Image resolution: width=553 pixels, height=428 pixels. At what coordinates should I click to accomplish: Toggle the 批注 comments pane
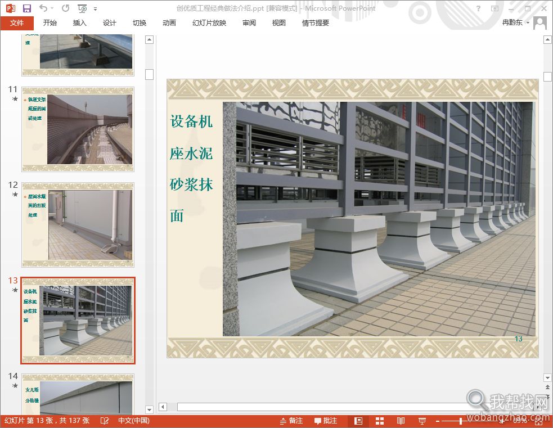(x=326, y=421)
